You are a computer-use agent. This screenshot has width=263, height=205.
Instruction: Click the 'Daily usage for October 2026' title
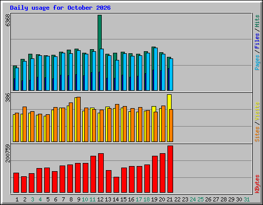point(60,8)
